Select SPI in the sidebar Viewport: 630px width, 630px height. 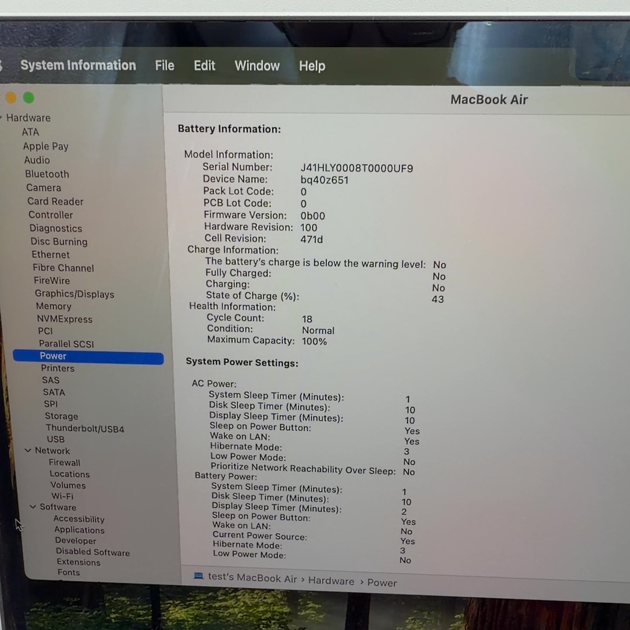[51, 404]
